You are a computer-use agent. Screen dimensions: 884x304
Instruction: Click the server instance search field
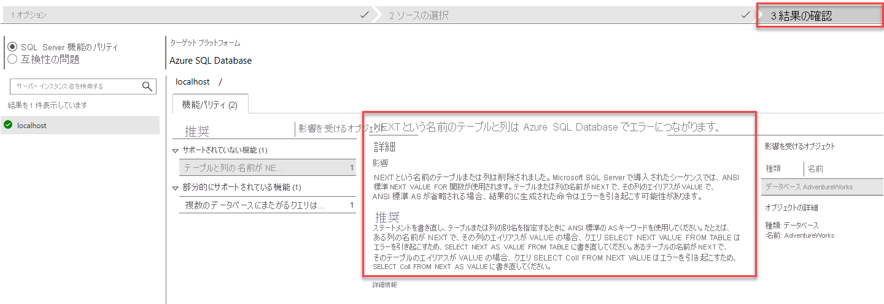pos(83,86)
